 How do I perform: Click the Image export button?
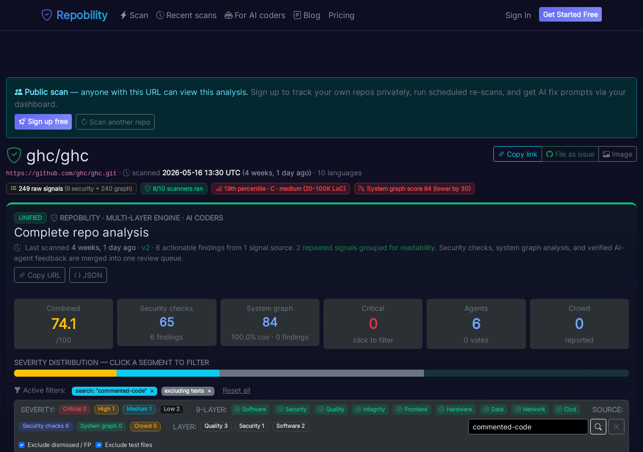[x=617, y=154]
